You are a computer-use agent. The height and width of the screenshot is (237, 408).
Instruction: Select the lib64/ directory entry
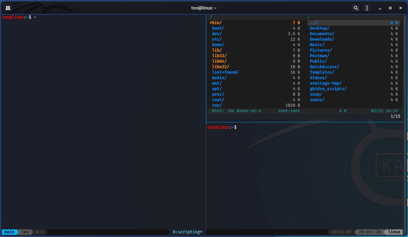pyautogui.click(x=255, y=61)
